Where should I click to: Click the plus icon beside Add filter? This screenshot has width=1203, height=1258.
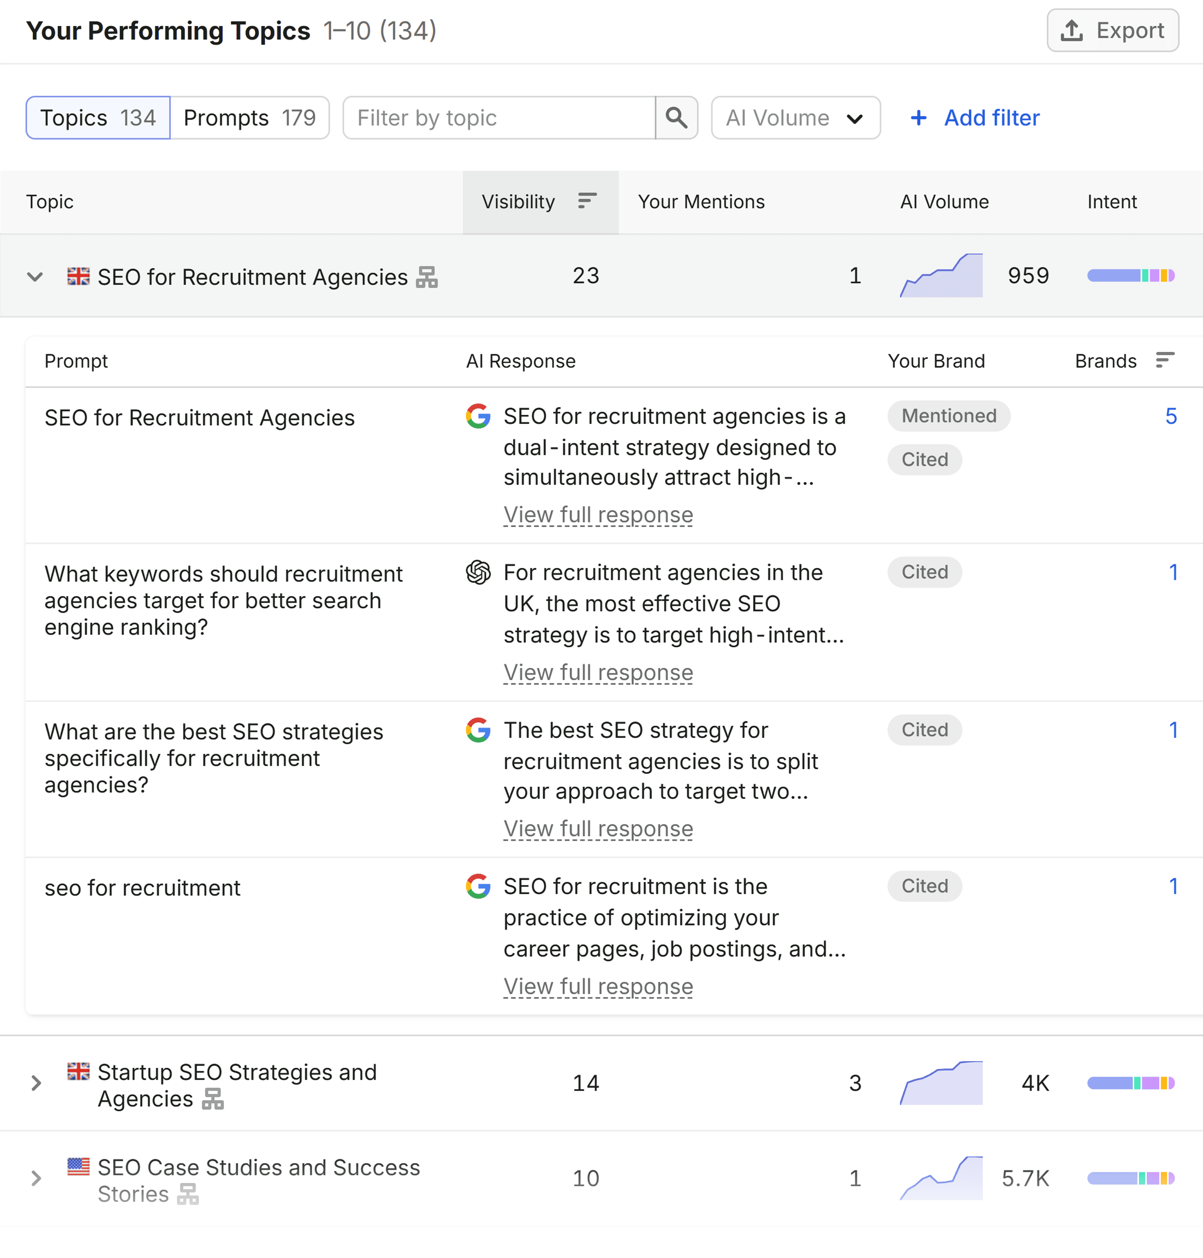click(919, 118)
